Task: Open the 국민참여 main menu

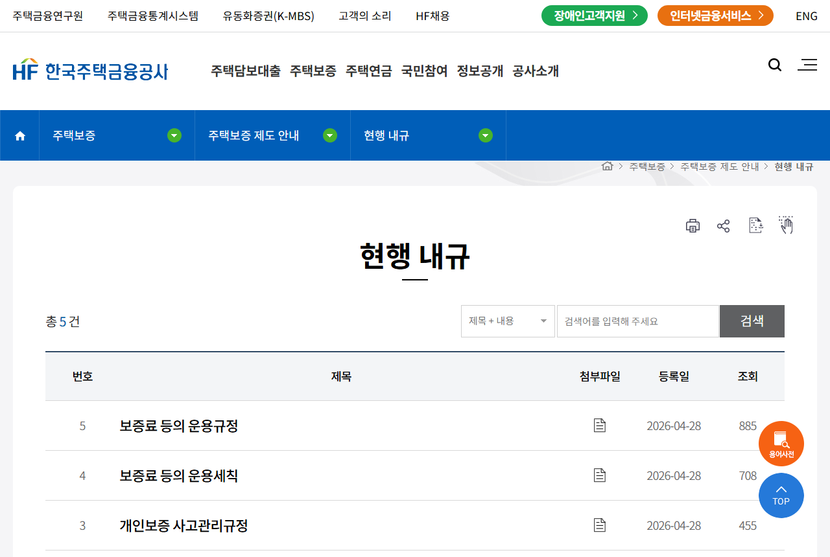Action: [425, 71]
